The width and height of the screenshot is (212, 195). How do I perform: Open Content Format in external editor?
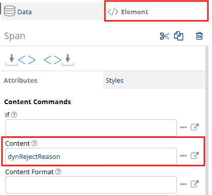click(195, 184)
